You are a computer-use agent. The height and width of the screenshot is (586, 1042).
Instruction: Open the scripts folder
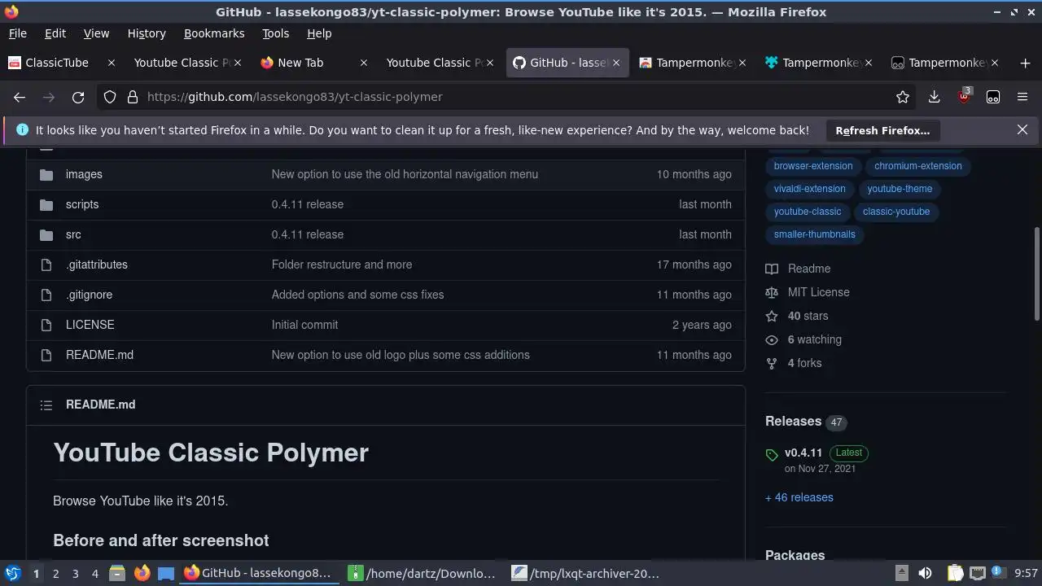(82, 204)
